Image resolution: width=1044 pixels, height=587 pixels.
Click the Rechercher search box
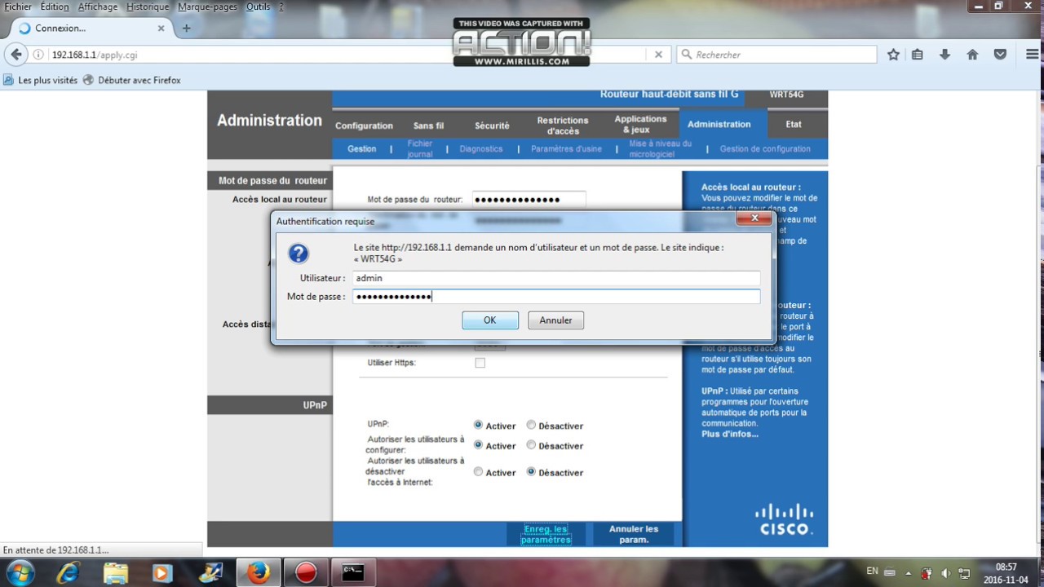point(776,55)
